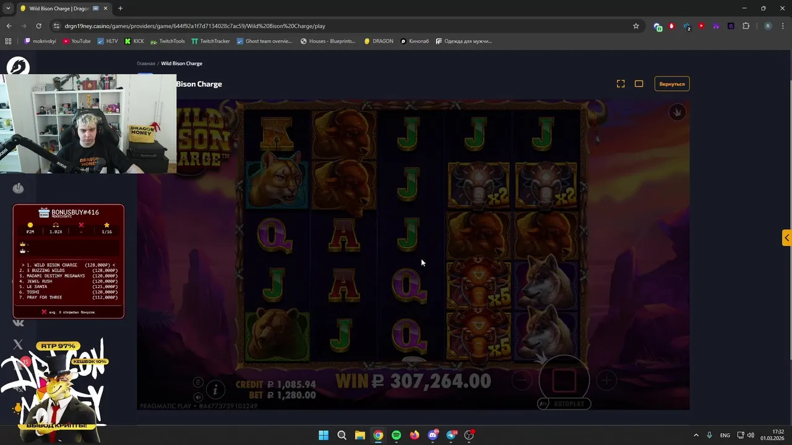Switch ENG input language
Viewport: 792px width, 445px height.
[725, 435]
